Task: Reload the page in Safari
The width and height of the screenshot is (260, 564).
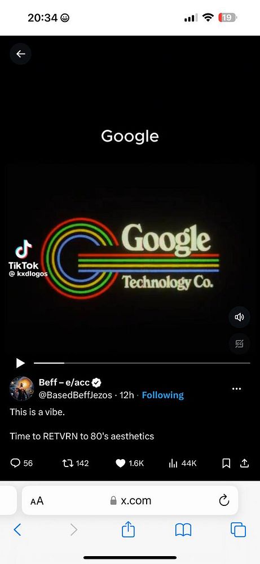Action: coord(224,500)
